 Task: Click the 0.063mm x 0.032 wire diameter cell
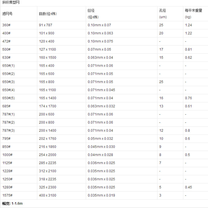[x=101, y=106]
